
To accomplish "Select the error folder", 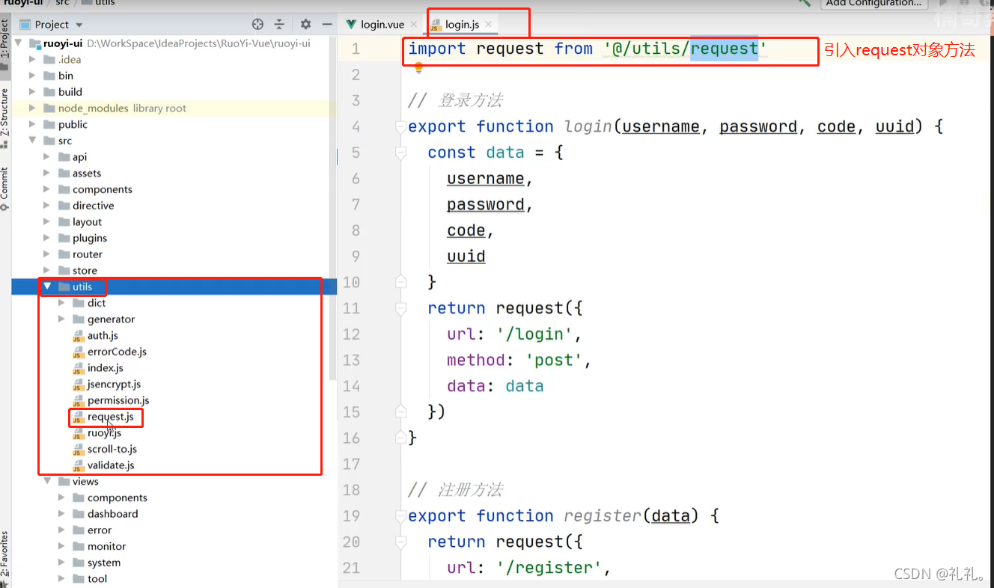I will [x=99, y=530].
